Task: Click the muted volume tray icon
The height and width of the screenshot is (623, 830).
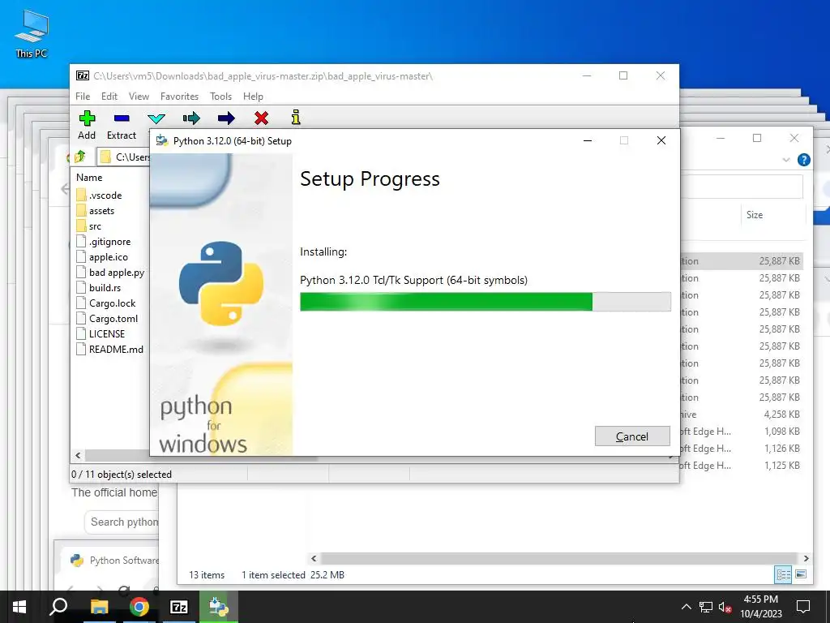Action: pos(725,607)
